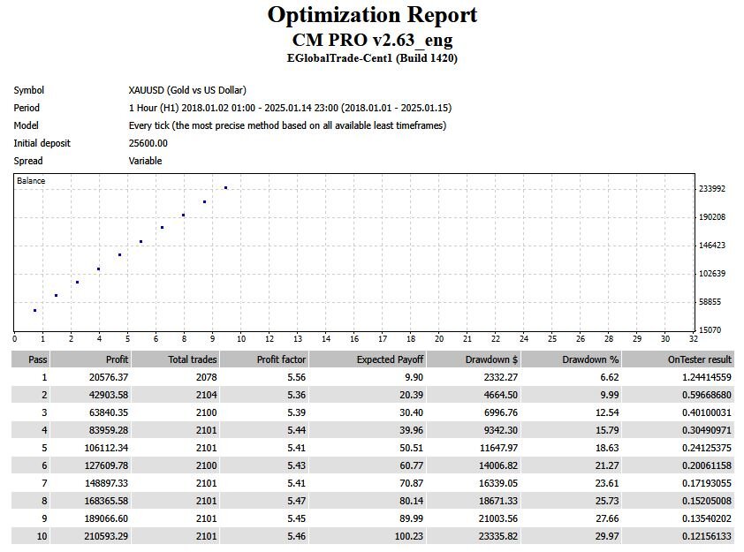Click the highest balance chart data point
The image size is (744, 552).
226,188
